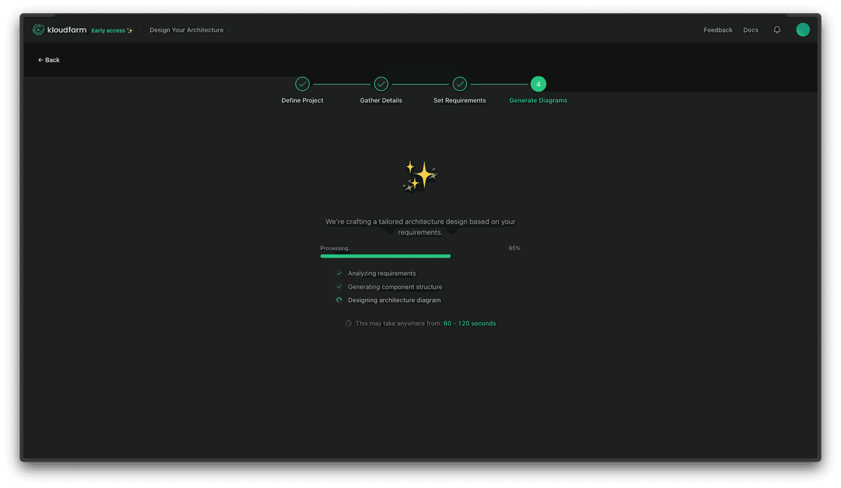Open the Feedback option

point(718,30)
